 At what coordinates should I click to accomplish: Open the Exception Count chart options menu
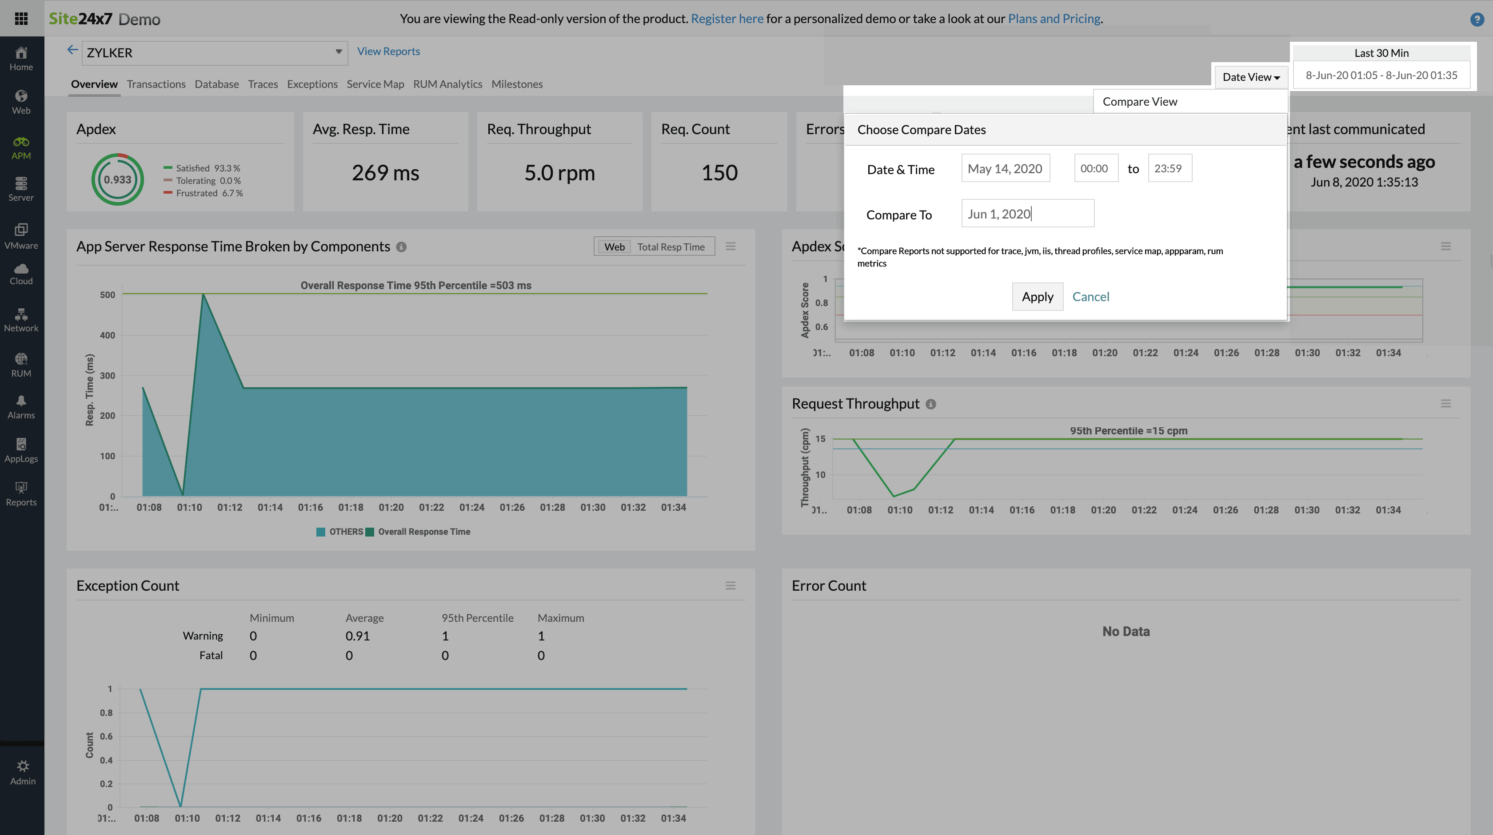[x=731, y=585]
